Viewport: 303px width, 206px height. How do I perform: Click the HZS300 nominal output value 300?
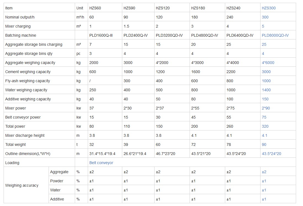(265, 17)
